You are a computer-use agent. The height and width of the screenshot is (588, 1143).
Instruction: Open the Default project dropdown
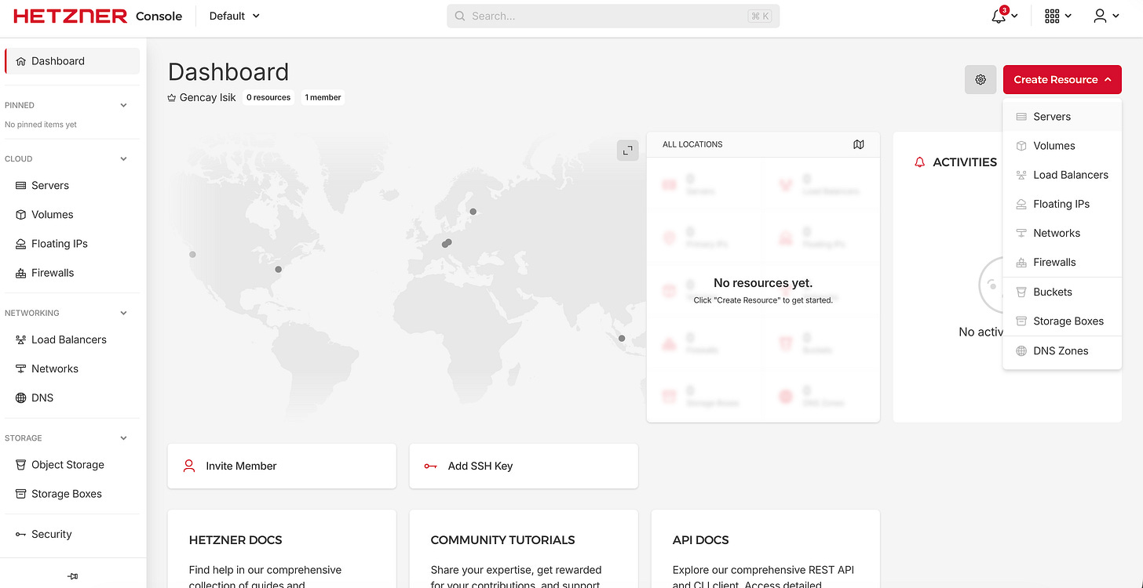point(234,16)
